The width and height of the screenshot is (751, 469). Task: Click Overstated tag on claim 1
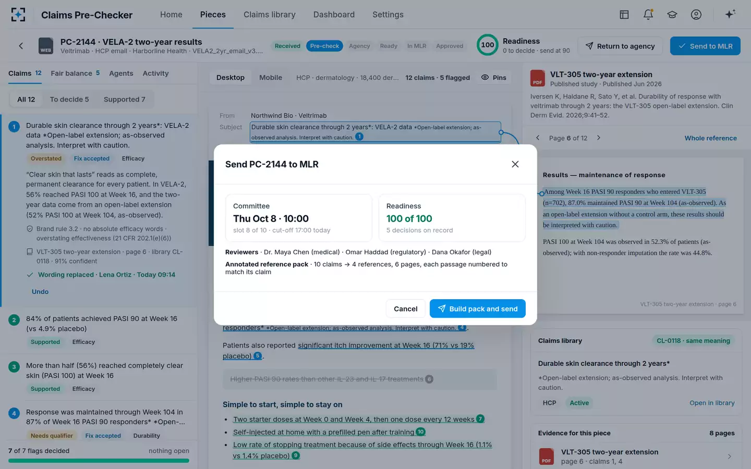46,158
